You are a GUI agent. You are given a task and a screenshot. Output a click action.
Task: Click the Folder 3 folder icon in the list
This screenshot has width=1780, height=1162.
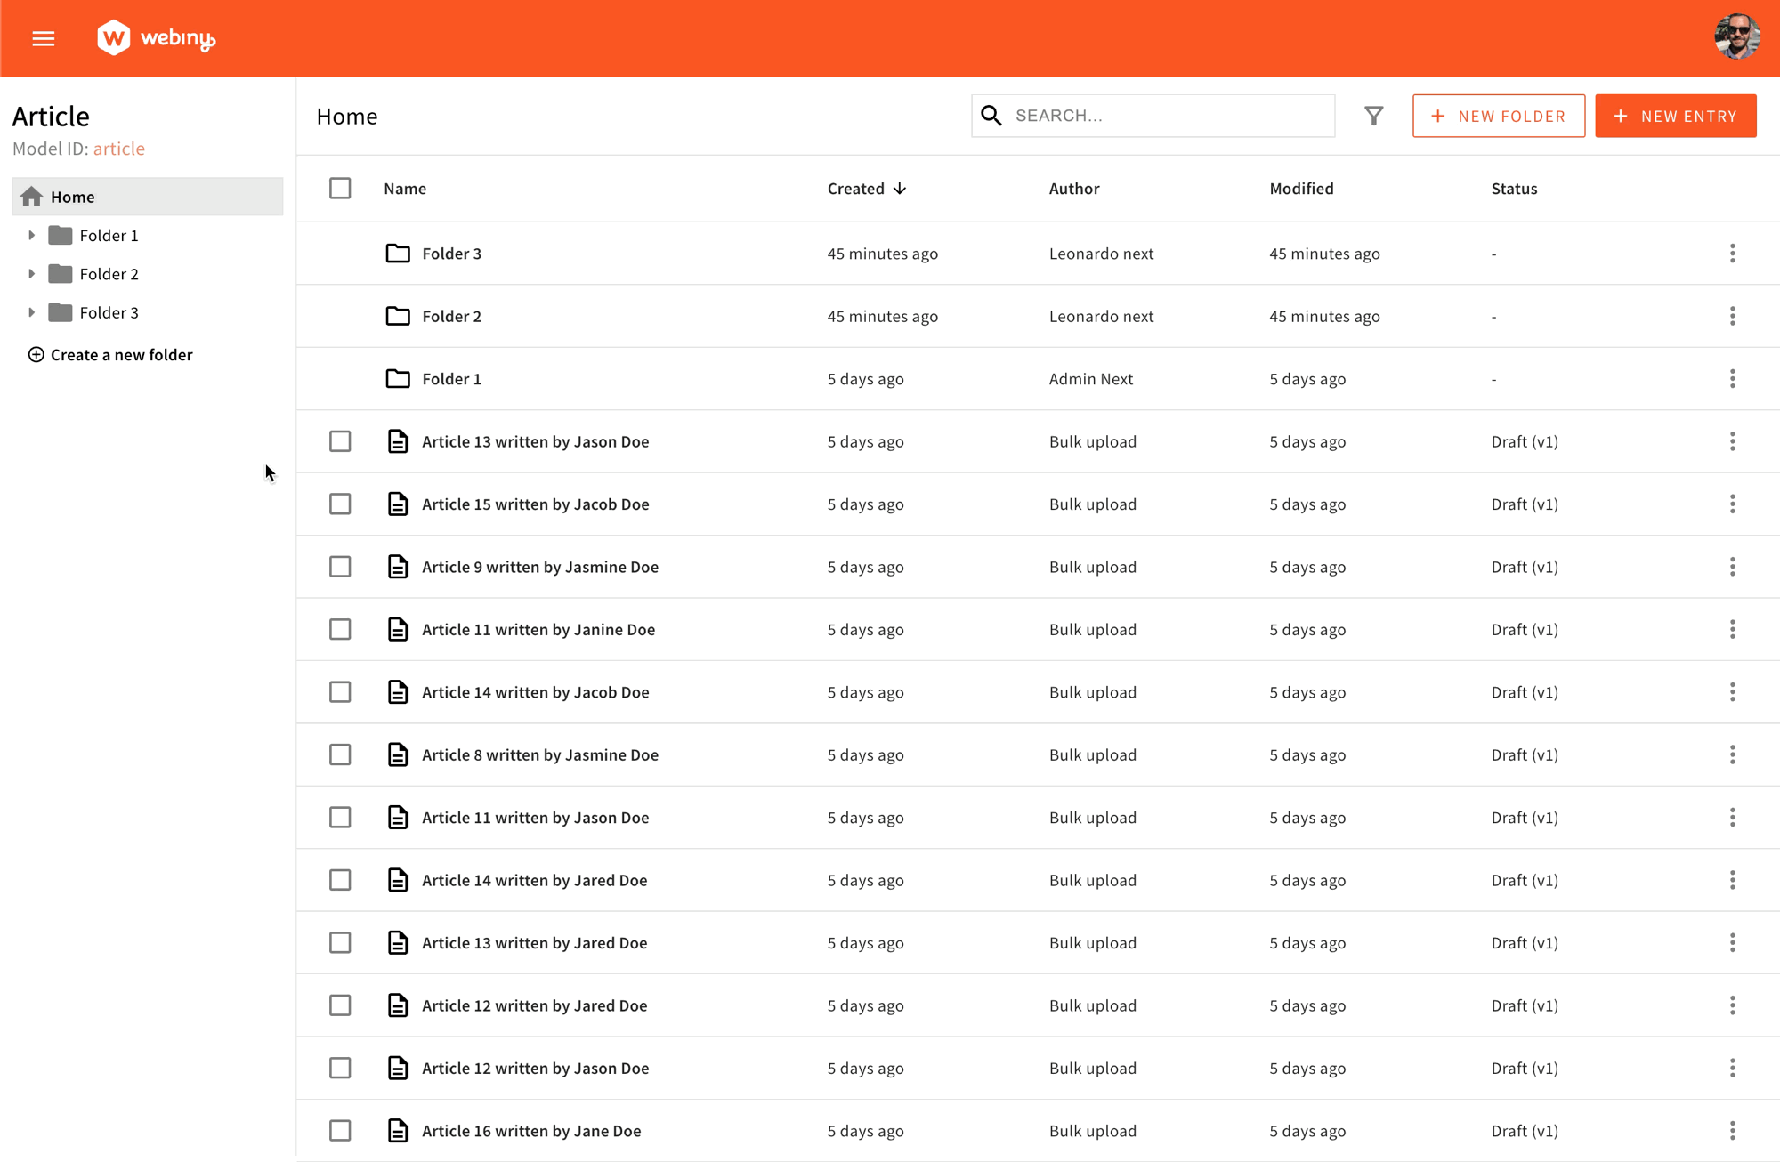click(398, 253)
